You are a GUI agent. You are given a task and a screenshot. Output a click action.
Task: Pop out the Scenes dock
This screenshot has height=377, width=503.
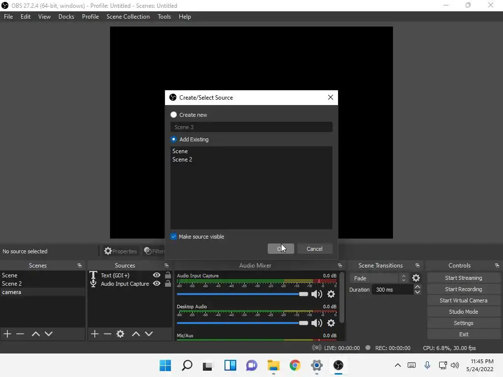coord(80,266)
